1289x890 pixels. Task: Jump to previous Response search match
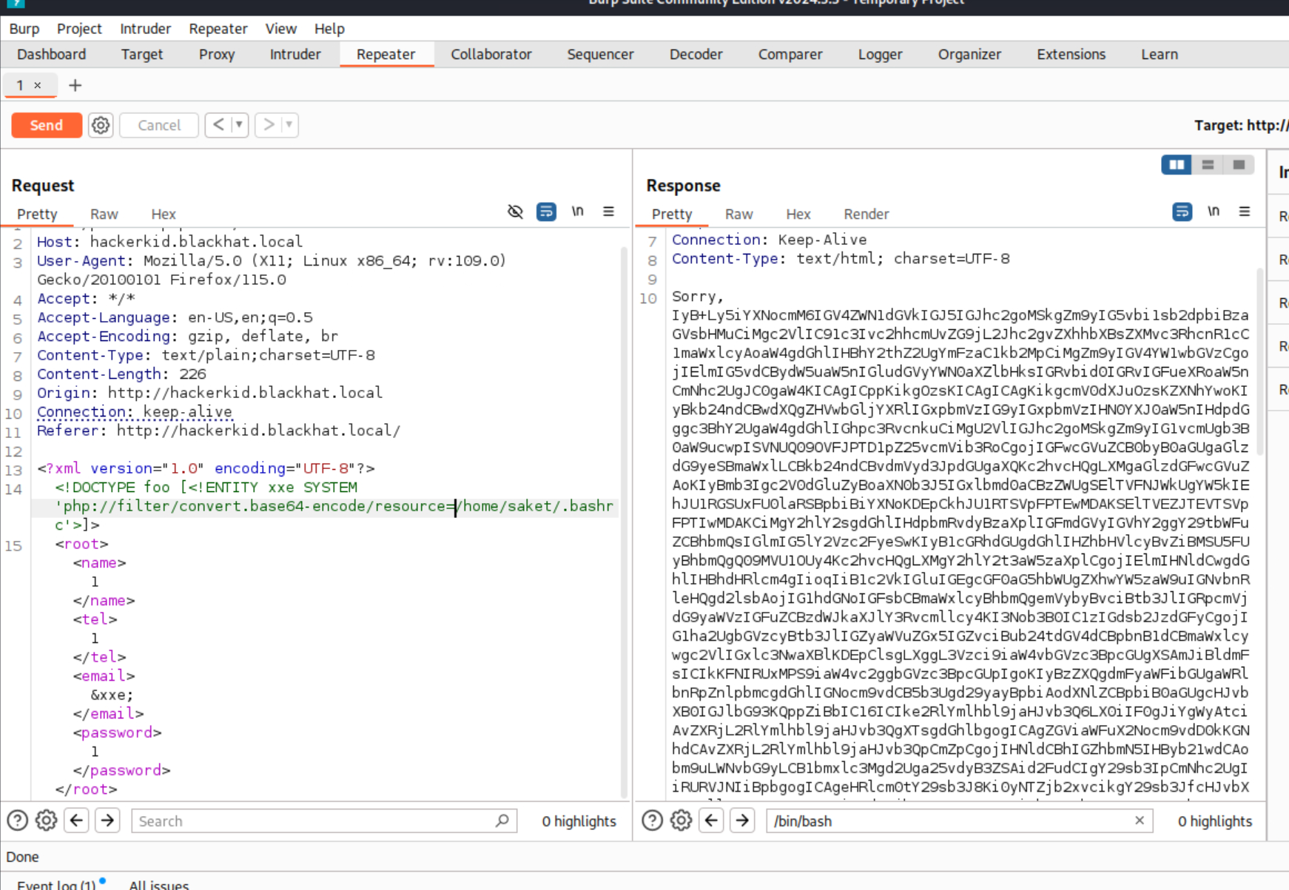(x=712, y=820)
